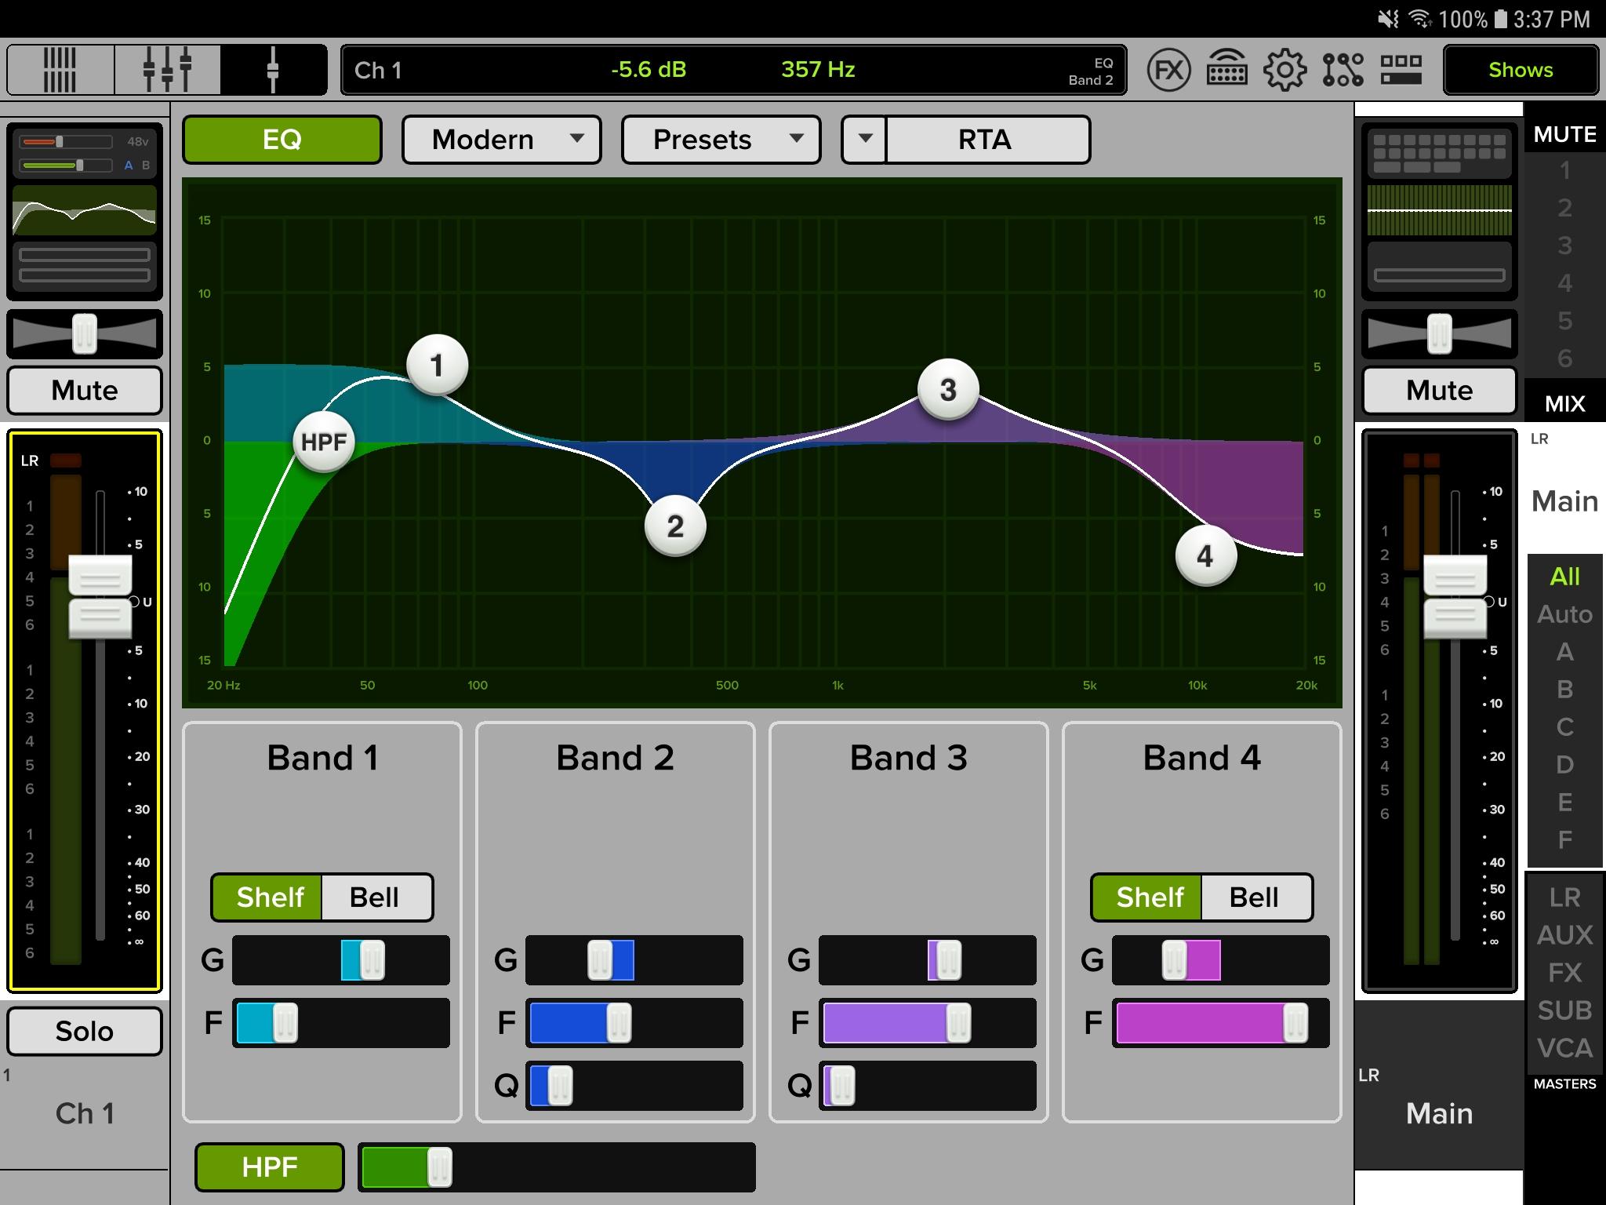Open the view groups layout icon
Image resolution: width=1606 pixels, height=1205 pixels.
point(1401,71)
